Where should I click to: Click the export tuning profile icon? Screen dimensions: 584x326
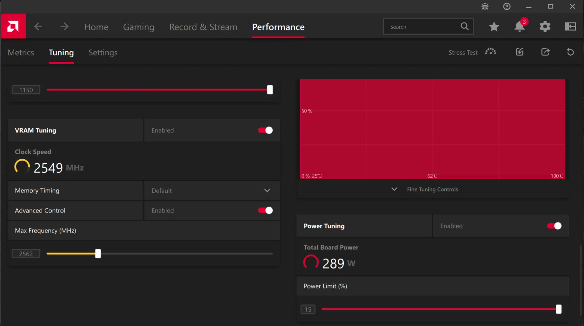(545, 52)
